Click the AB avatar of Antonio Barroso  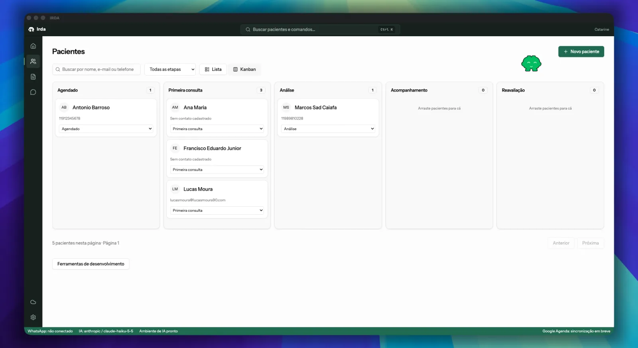(64, 108)
